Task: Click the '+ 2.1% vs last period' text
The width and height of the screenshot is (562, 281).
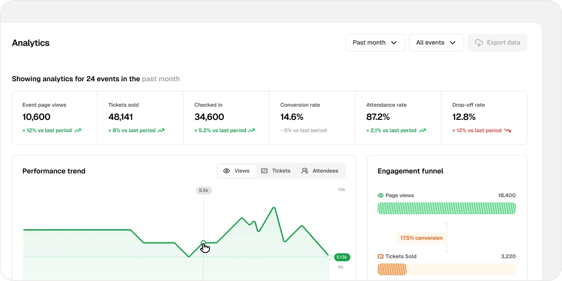Action: click(x=391, y=130)
